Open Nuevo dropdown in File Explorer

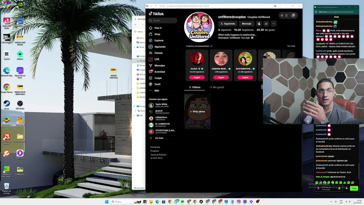pyautogui.click(x=140, y=32)
